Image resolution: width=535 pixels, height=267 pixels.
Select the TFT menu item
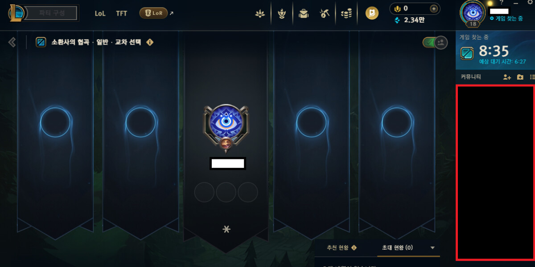tap(122, 13)
